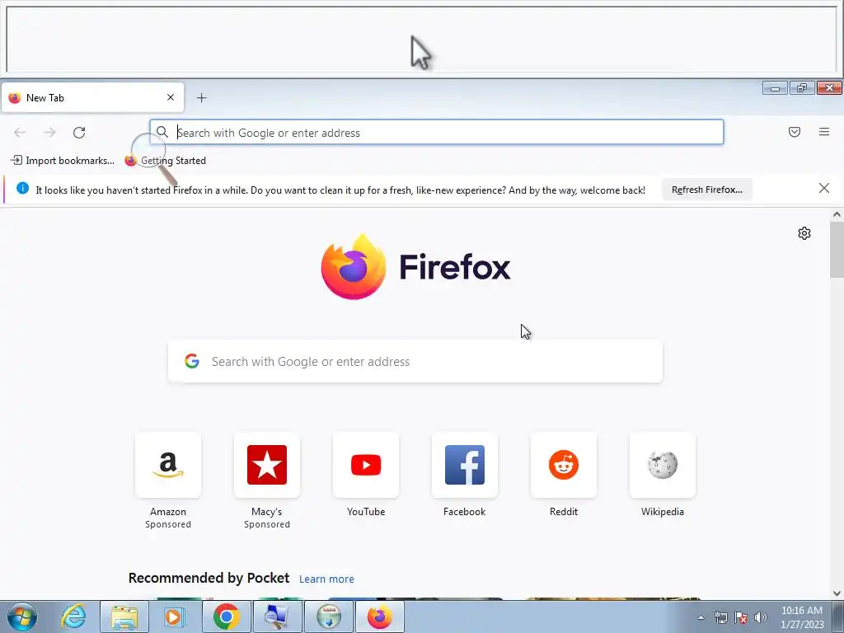Click the page scrollbar down arrow
The width and height of the screenshot is (844, 633).
pyautogui.click(x=837, y=593)
